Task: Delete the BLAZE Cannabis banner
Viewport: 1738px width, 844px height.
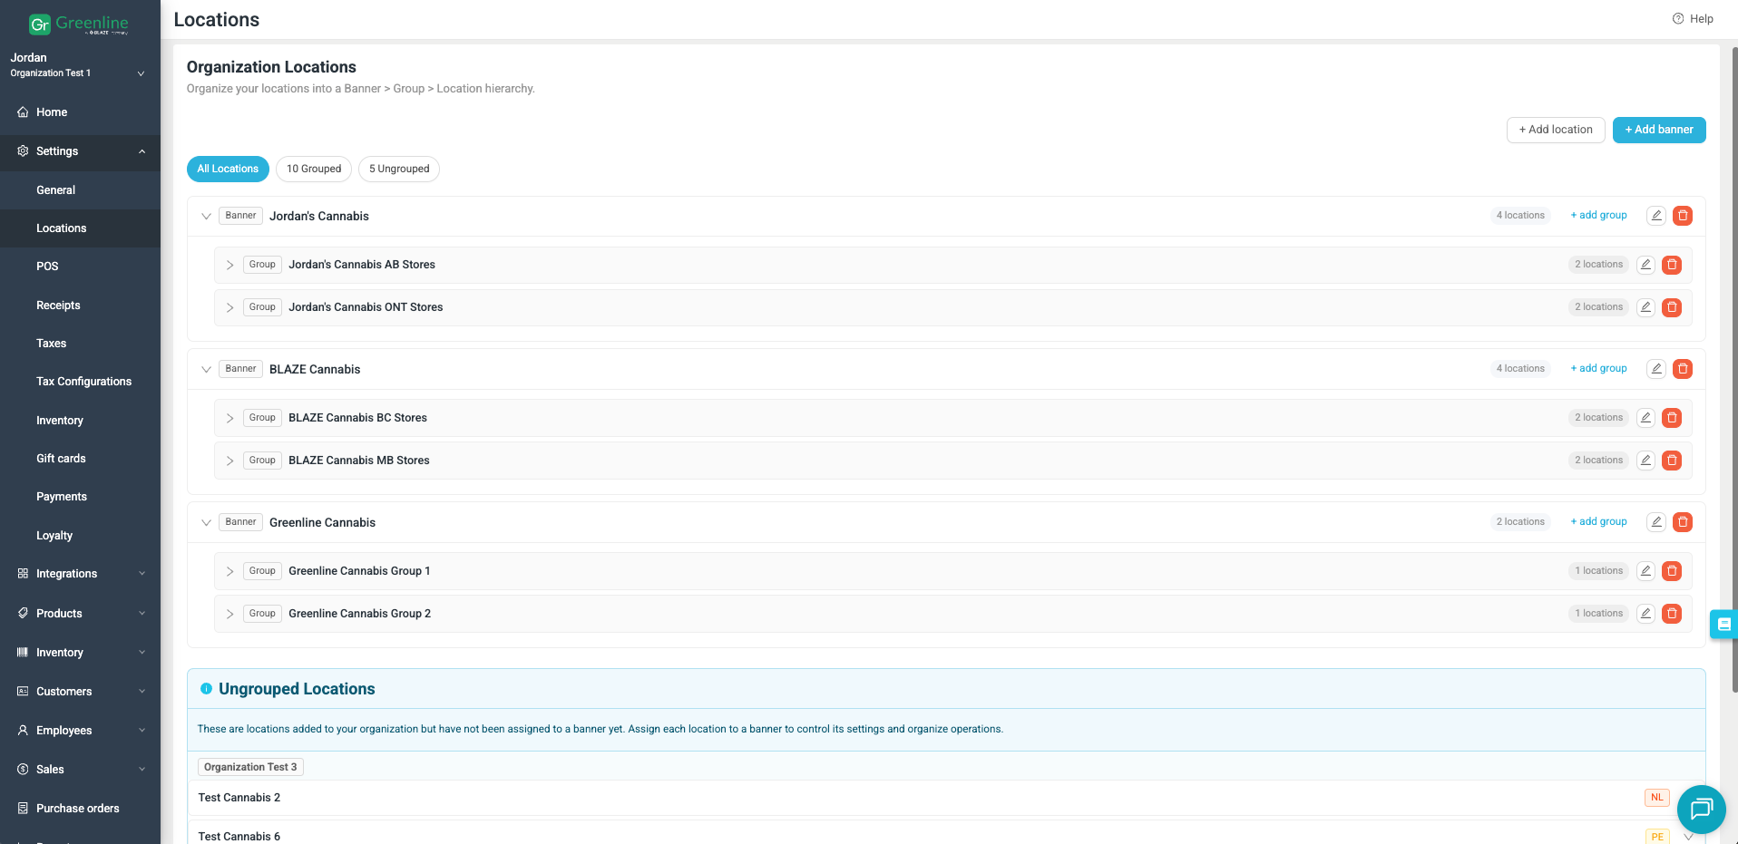Action: [1683, 369]
